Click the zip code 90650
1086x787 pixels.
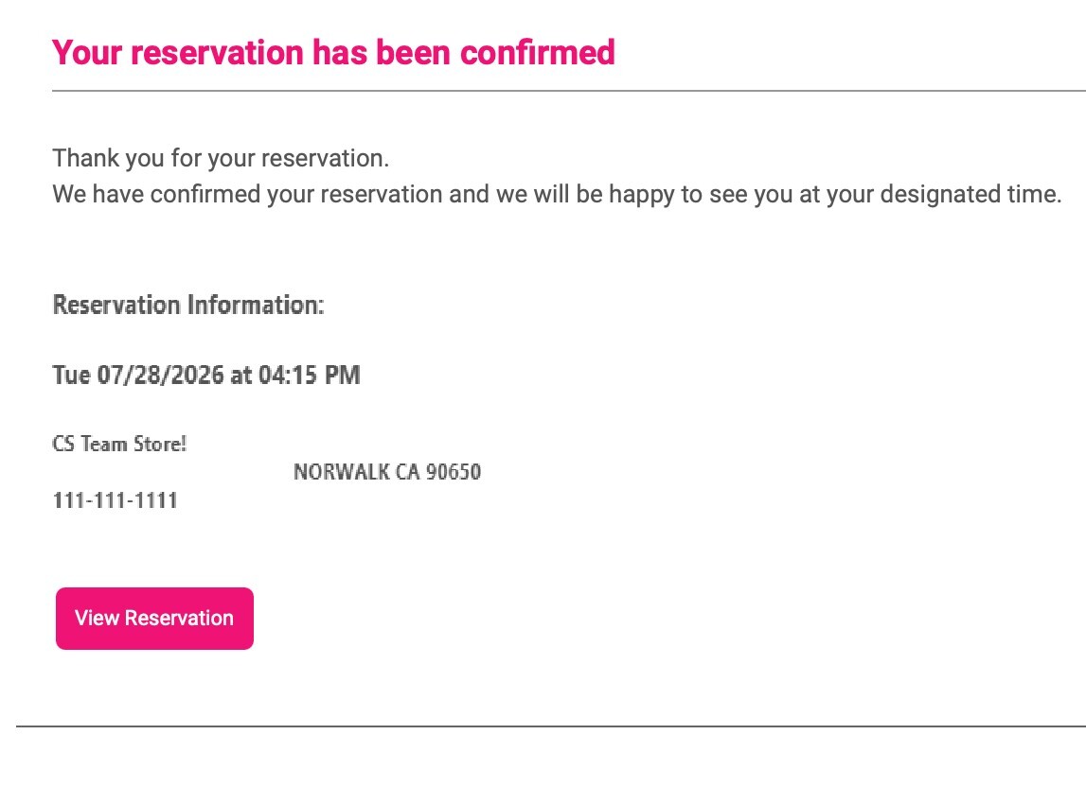point(454,471)
